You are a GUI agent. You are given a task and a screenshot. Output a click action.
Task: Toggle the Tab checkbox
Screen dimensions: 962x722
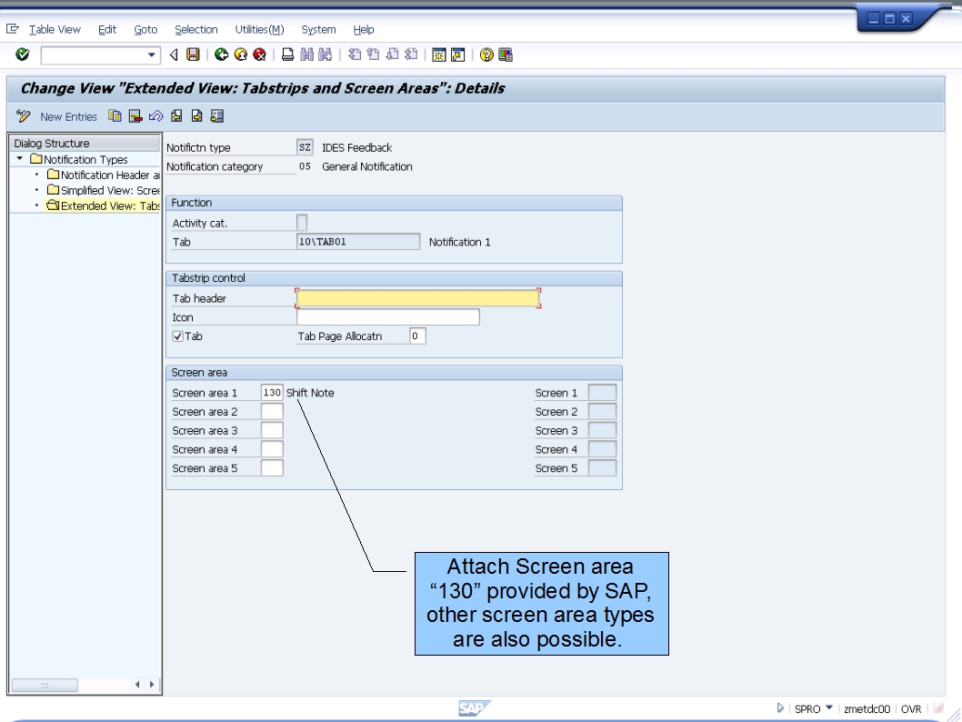point(178,336)
